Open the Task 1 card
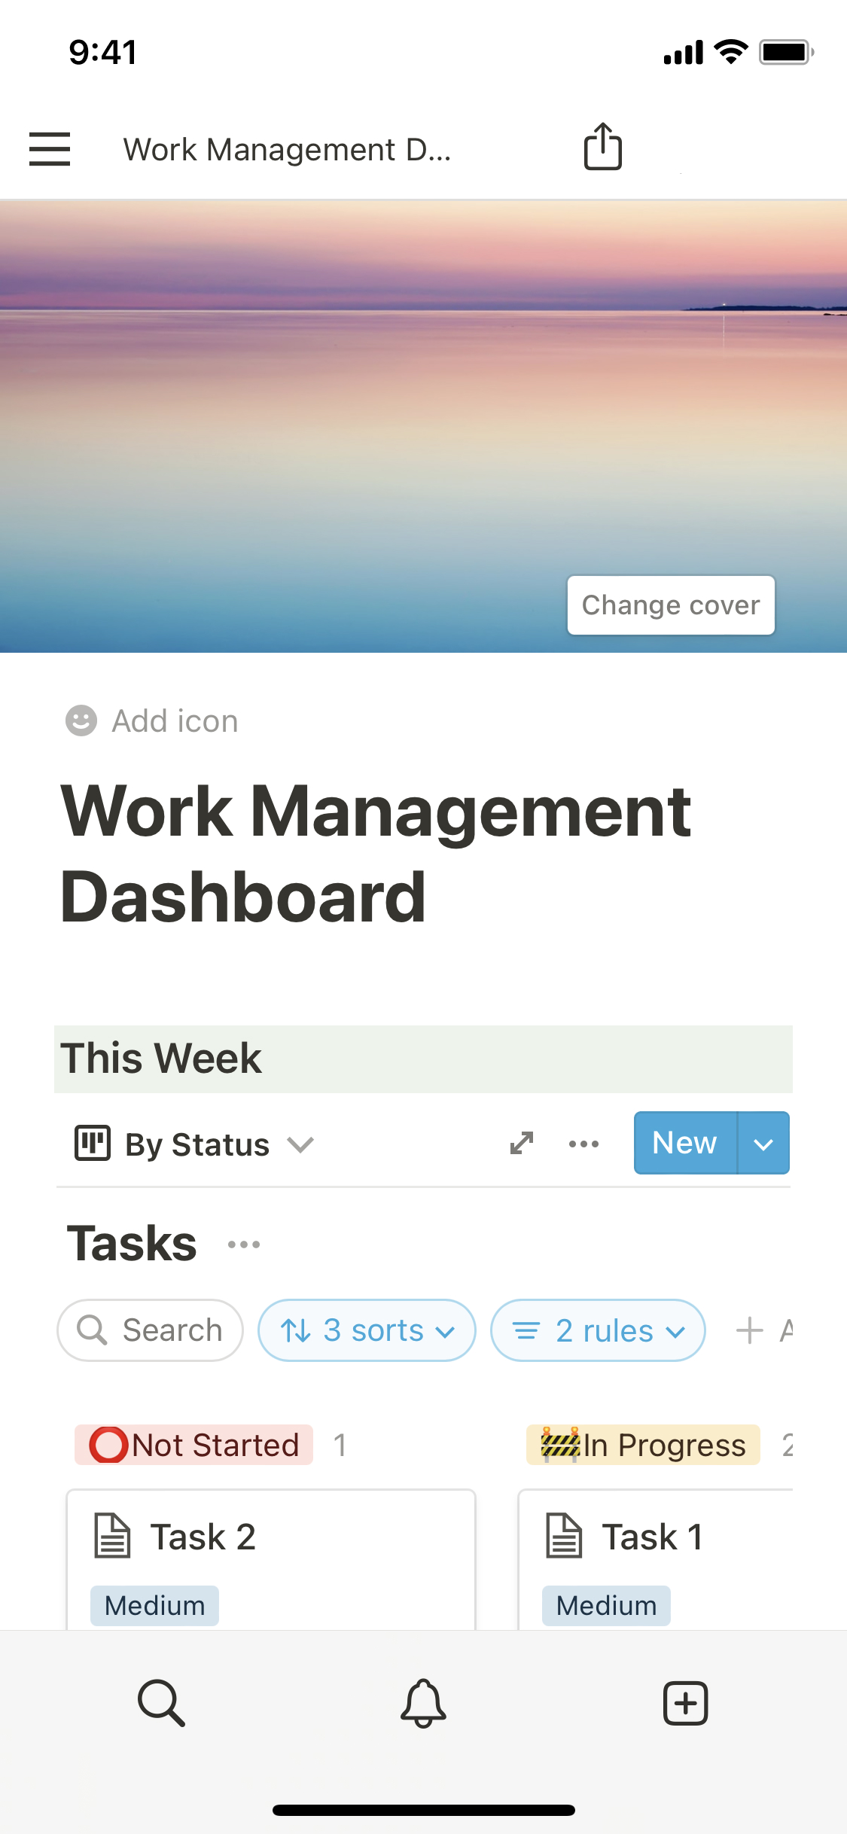Image resolution: width=847 pixels, height=1834 pixels. click(654, 1558)
